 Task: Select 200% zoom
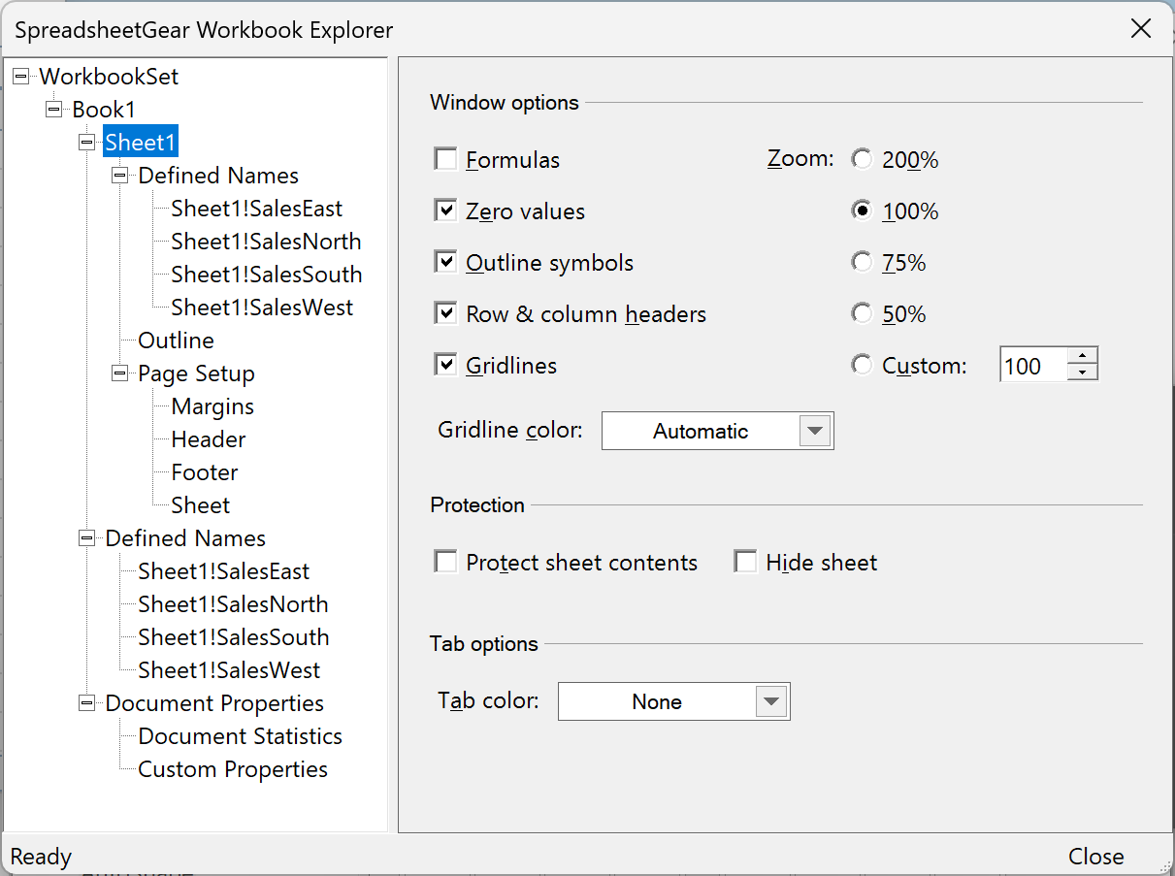click(x=862, y=159)
